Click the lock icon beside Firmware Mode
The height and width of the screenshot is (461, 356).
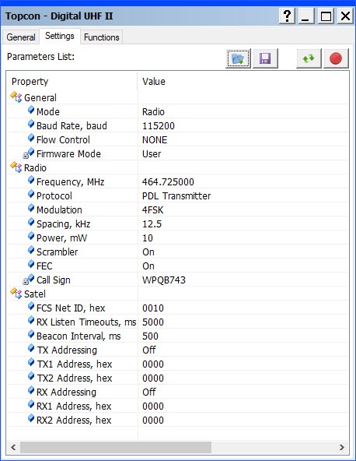pyautogui.click(x=26, y=155)
